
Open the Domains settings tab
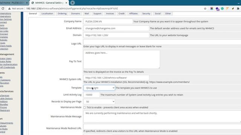pos(75,13)
